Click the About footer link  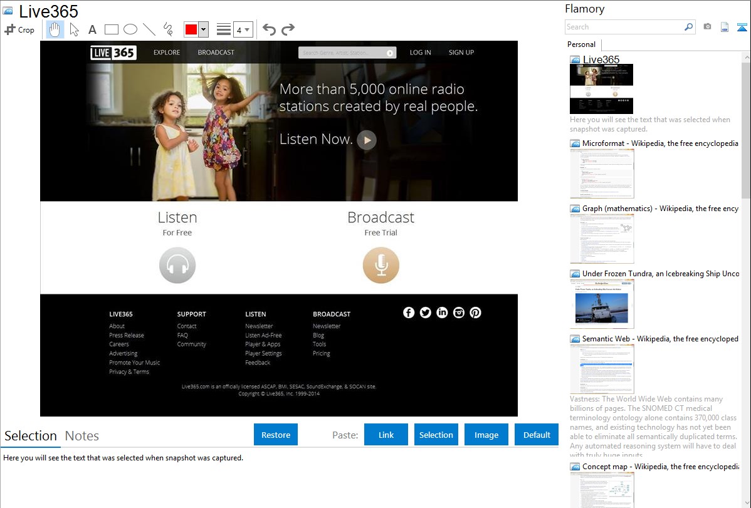pyautogui.click(x=117, y=326)
